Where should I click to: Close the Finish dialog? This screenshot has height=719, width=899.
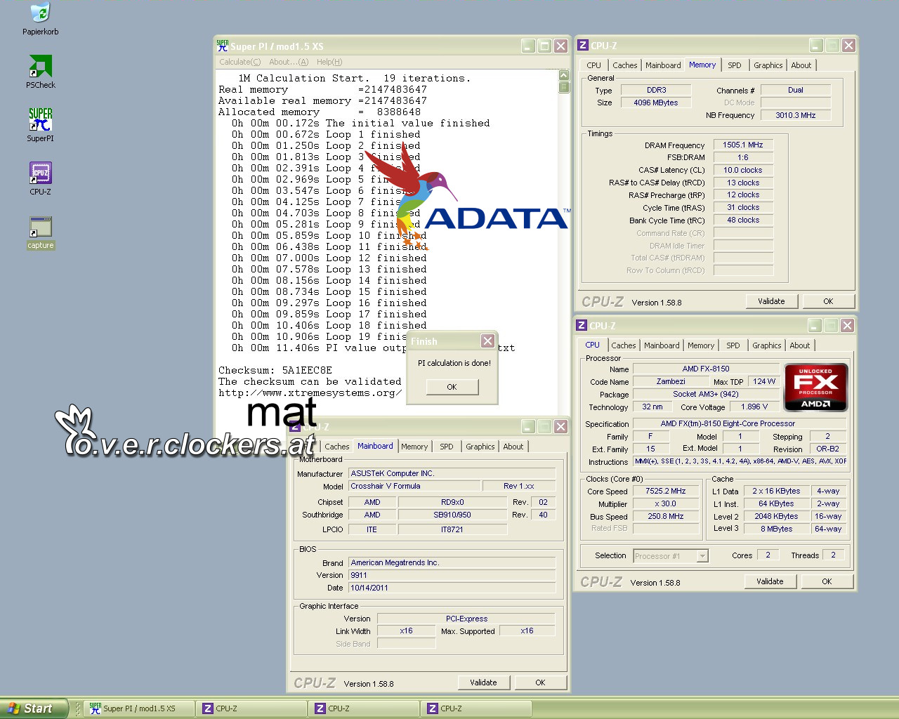pos(487,341)
